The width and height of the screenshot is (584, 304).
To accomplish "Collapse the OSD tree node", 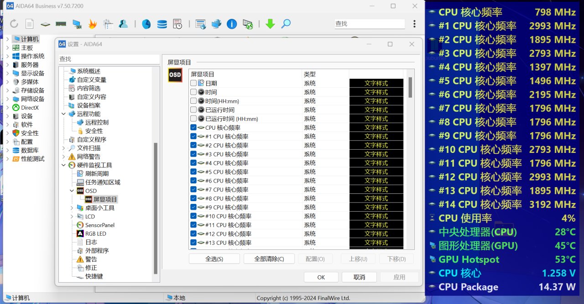I will pyautogui.click(x=72, y=191).
